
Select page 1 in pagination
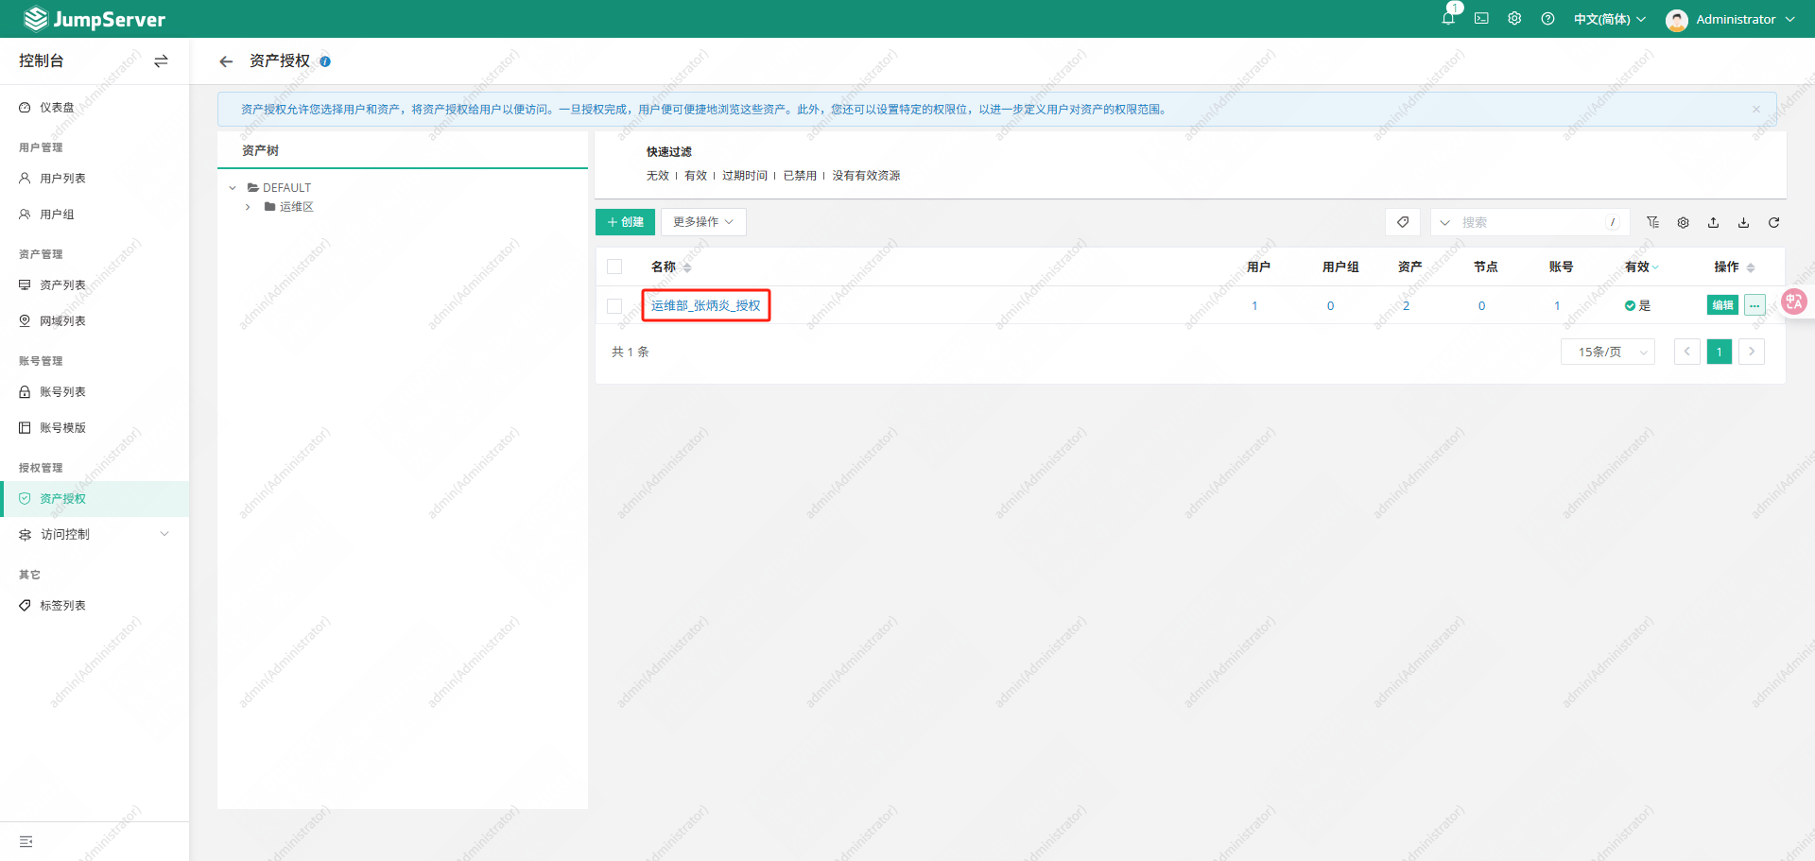point(1720,352)
